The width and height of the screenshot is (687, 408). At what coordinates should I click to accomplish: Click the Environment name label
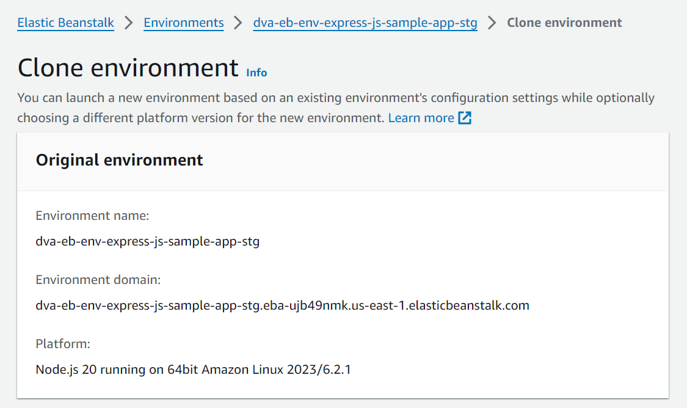coord(92,216)
